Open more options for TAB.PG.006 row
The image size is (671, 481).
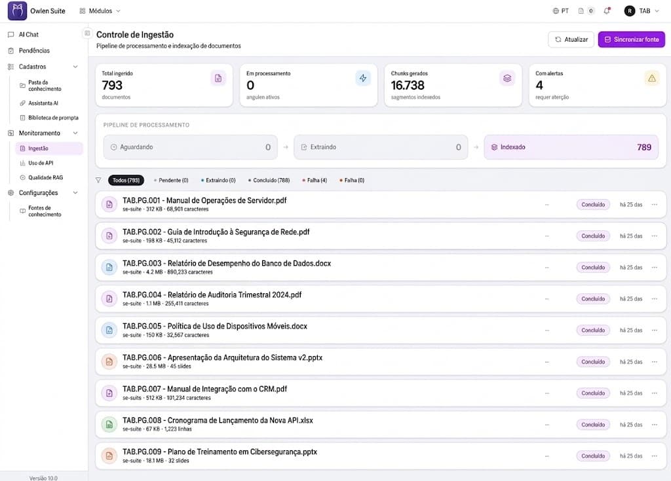(655, 362)
